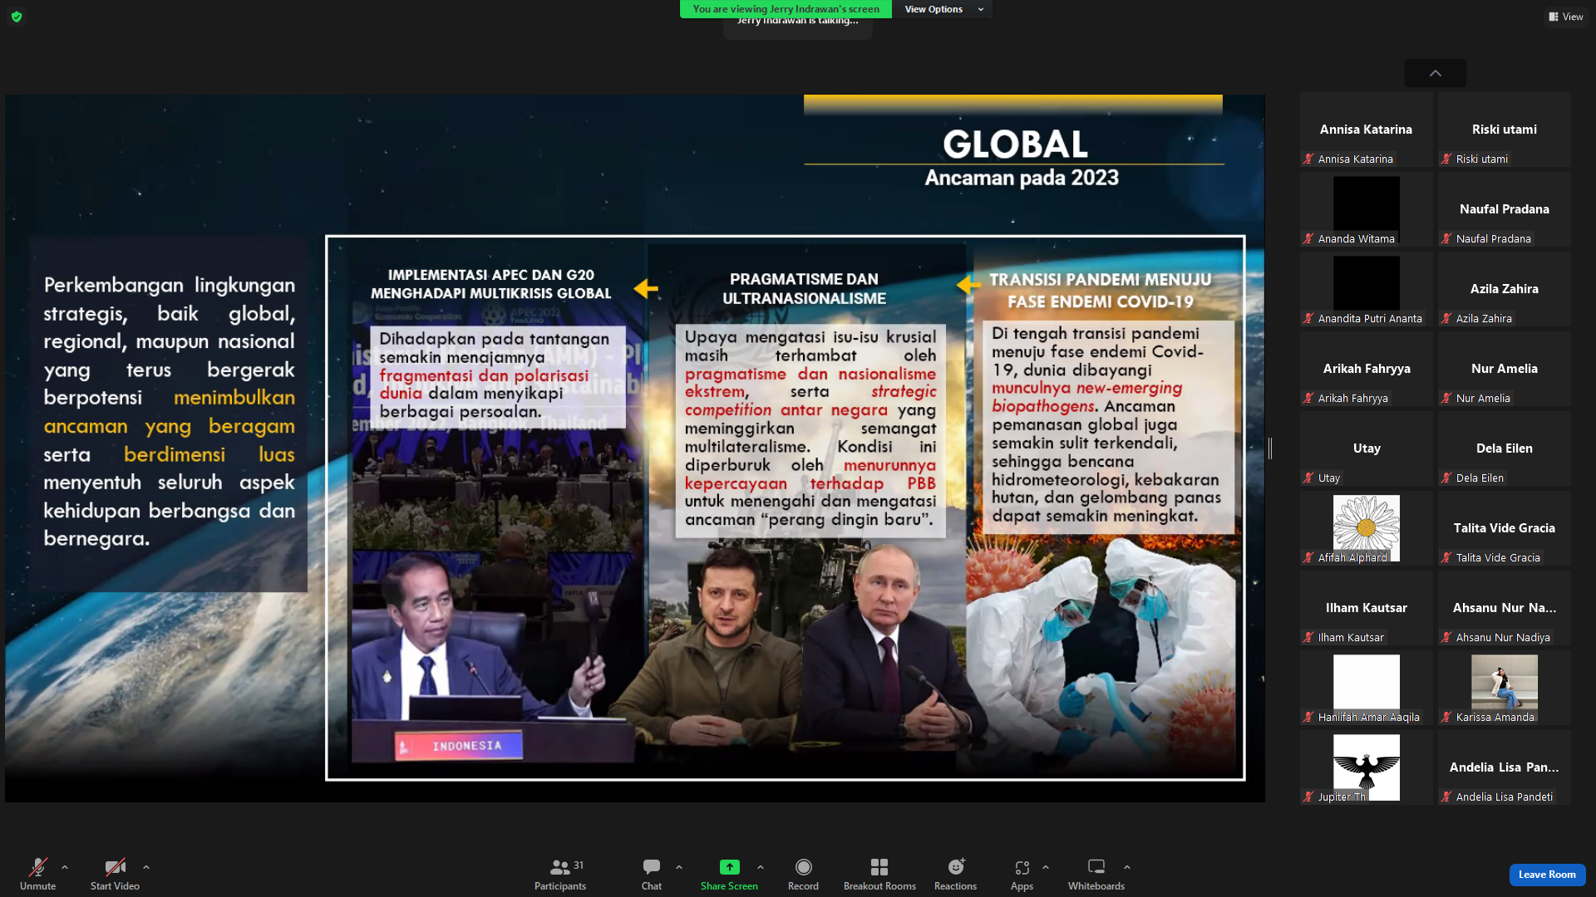Select Afifah Alphard's daisy avatar tile
This screenshot has height=897, width=1596.
pyautogui.click(x=1367, y=528)
